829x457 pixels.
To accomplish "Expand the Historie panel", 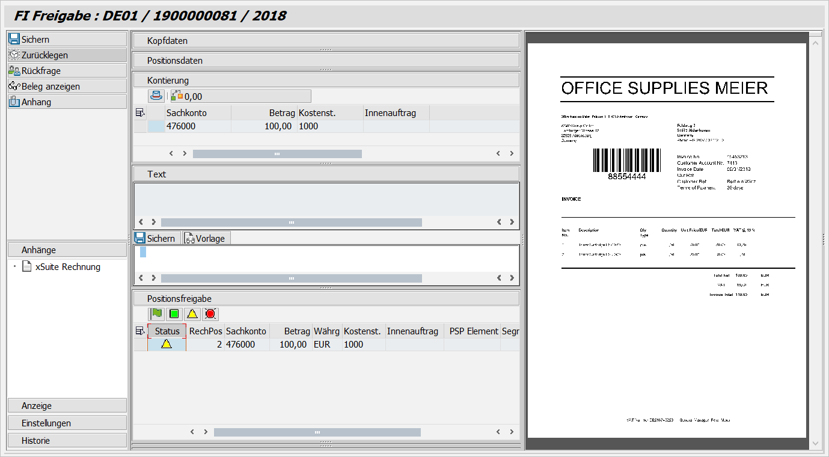I will point(67,441).
